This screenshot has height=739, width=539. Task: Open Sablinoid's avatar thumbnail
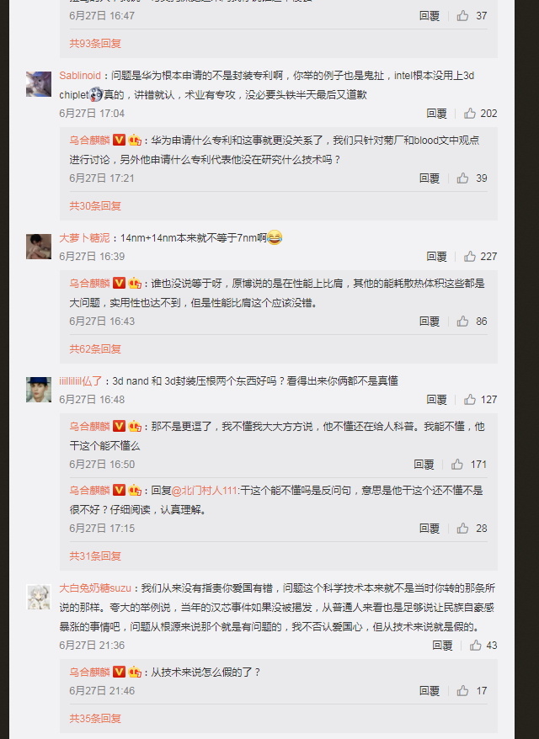click(39, 84)
